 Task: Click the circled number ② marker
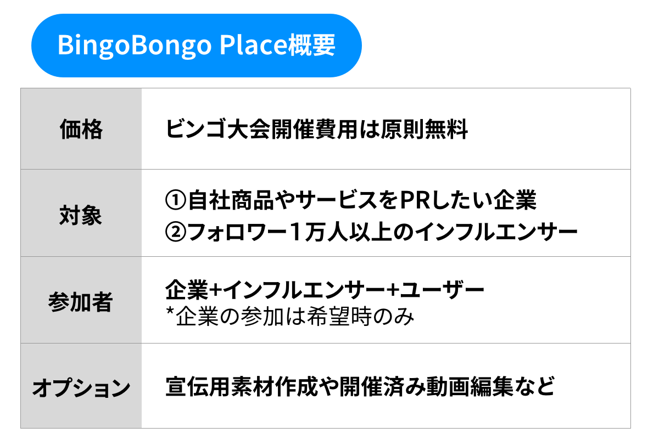[x=176, y=232]
